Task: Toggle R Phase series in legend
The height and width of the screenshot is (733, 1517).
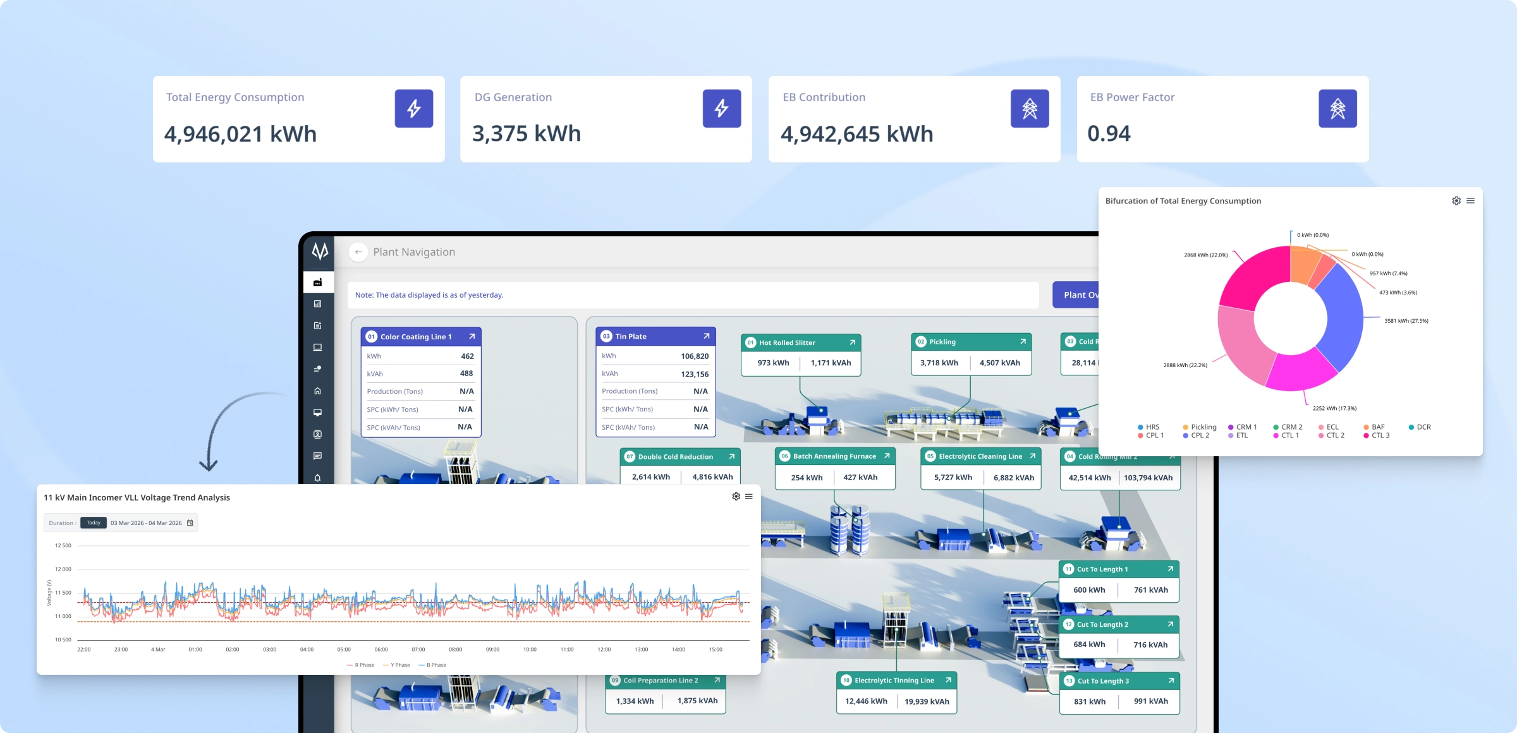Action: click(x=361, y=665)
